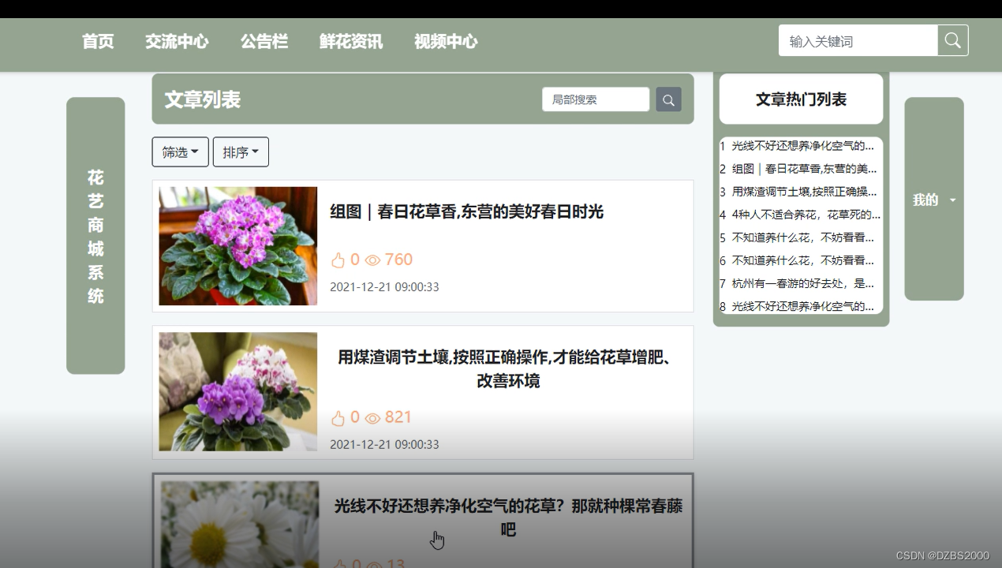Click the local search magnifier button
The image size is (1002, 568).
click(x=668, y=99)
